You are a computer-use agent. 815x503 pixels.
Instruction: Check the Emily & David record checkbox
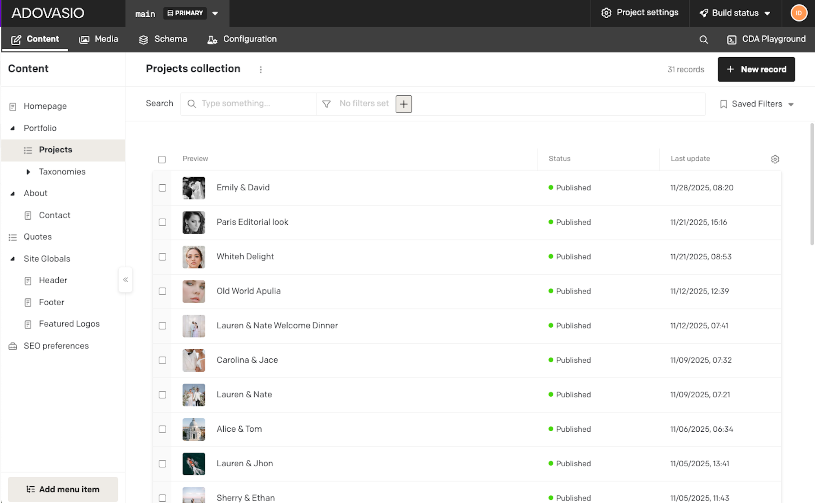click(162, 188)
